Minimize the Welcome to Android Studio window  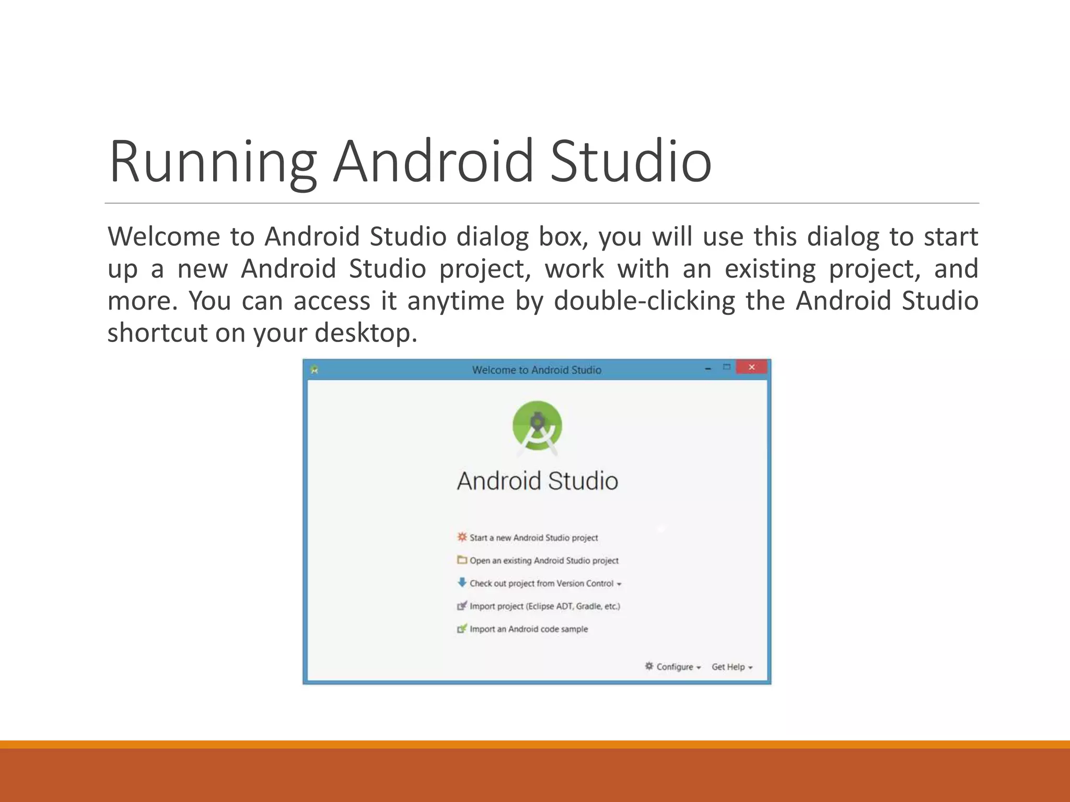click(x=708, y=369)
